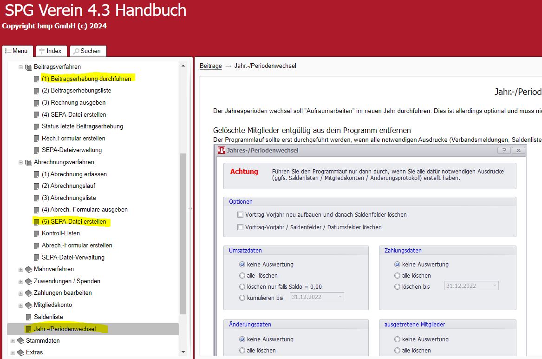Select Umsatzdaten alle löschen radio
The width and height of the screenshot is (542, 359).
(x=242, y=276)
